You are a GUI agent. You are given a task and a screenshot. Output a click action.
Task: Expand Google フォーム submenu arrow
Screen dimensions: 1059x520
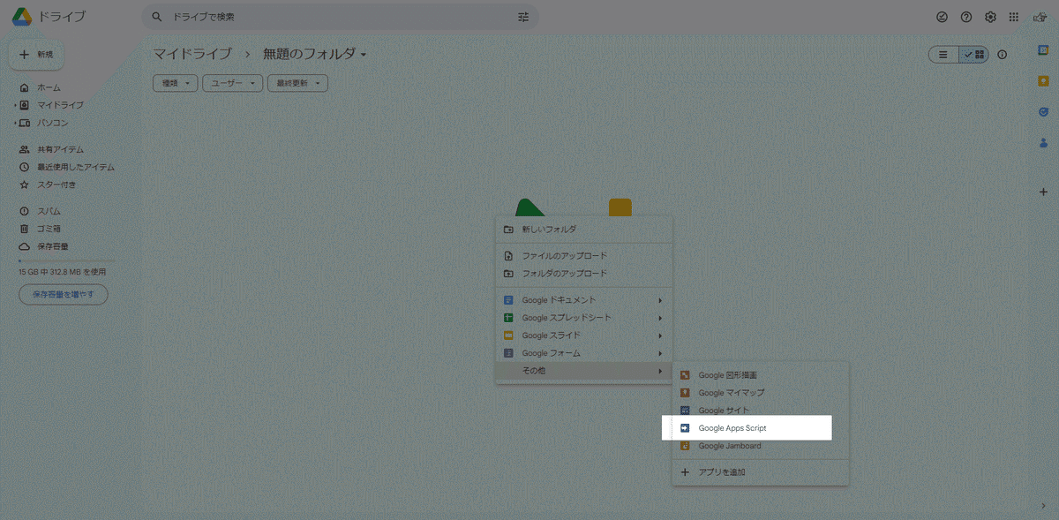point(660,353)
